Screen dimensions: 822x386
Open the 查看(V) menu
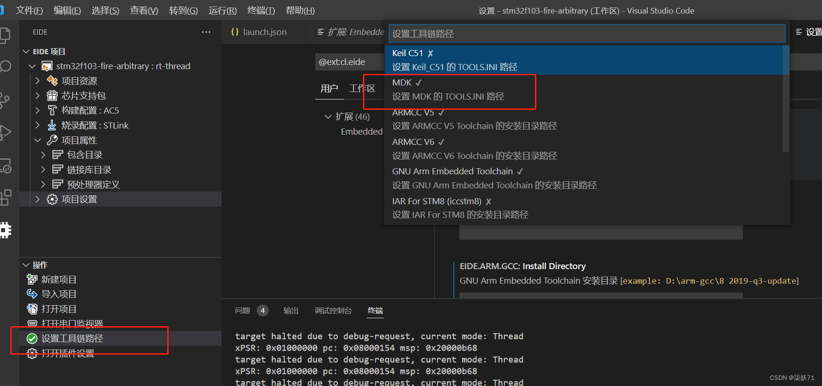coord(144,10)
